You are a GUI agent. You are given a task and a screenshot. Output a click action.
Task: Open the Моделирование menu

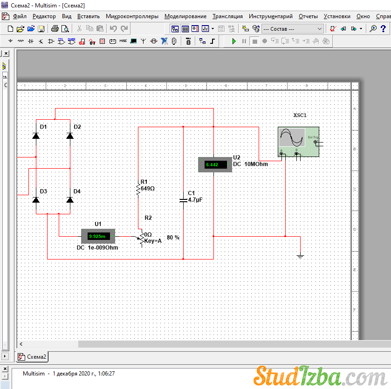[185, 16]
